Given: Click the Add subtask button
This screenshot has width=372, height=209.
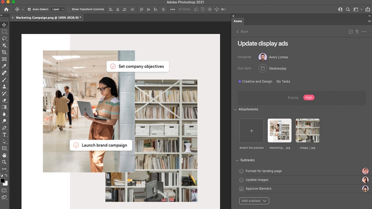Looking at the screenshot, I should click(x=254, y=201).
